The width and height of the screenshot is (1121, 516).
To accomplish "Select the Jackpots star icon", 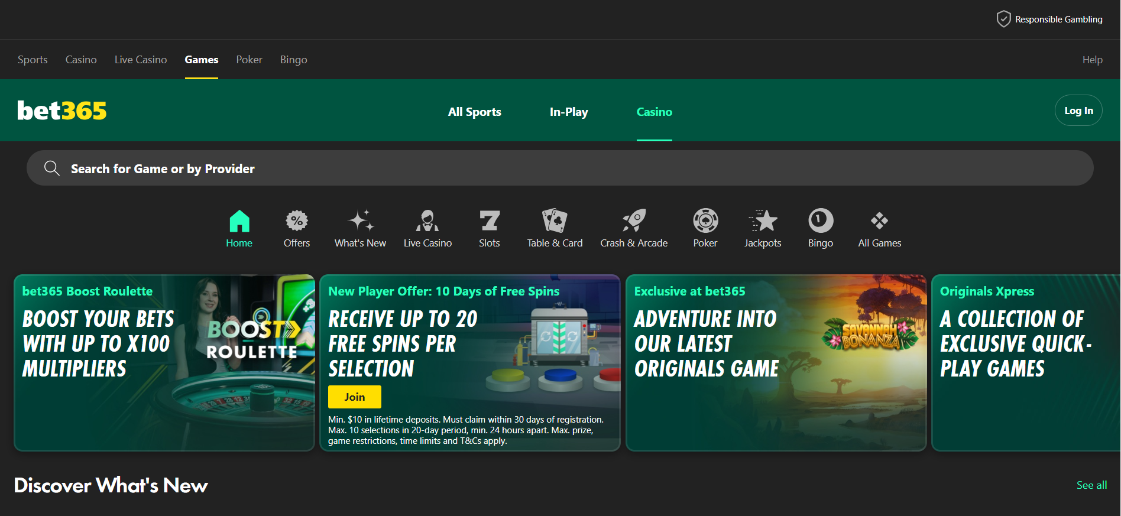I will pos(763,222).
